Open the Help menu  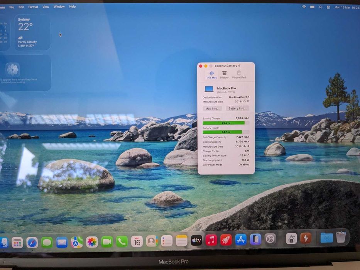(x=72, y=7)
